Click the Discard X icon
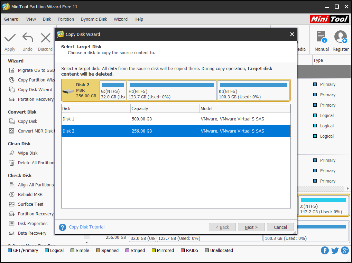This screenshot has height=263, width=352. point(46,38)
